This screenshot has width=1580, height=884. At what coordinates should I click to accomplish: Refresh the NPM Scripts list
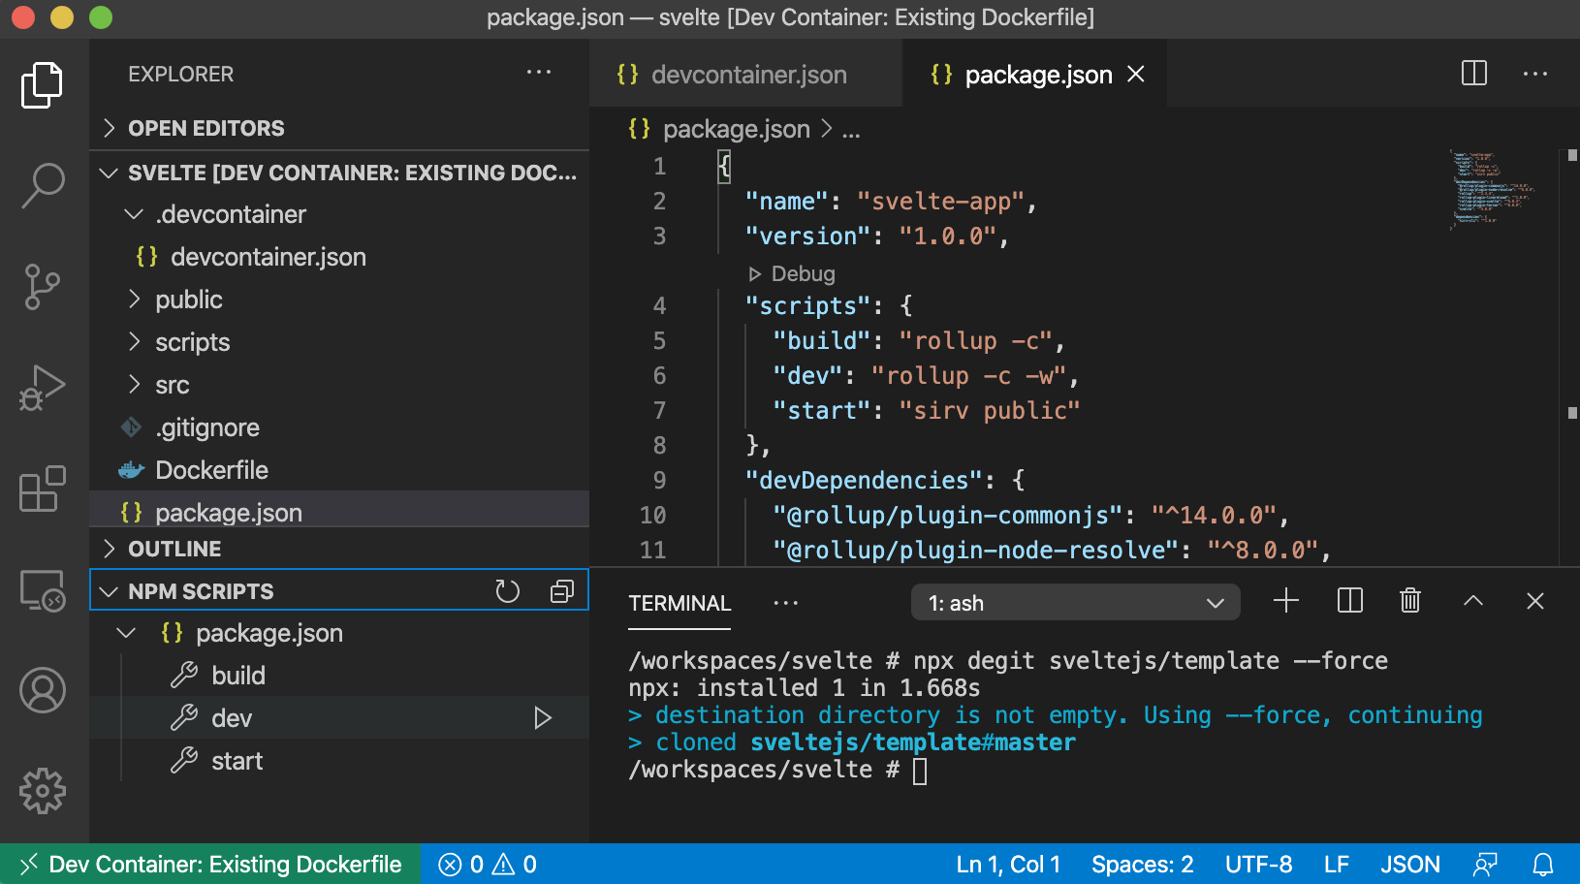click(508, 591)
